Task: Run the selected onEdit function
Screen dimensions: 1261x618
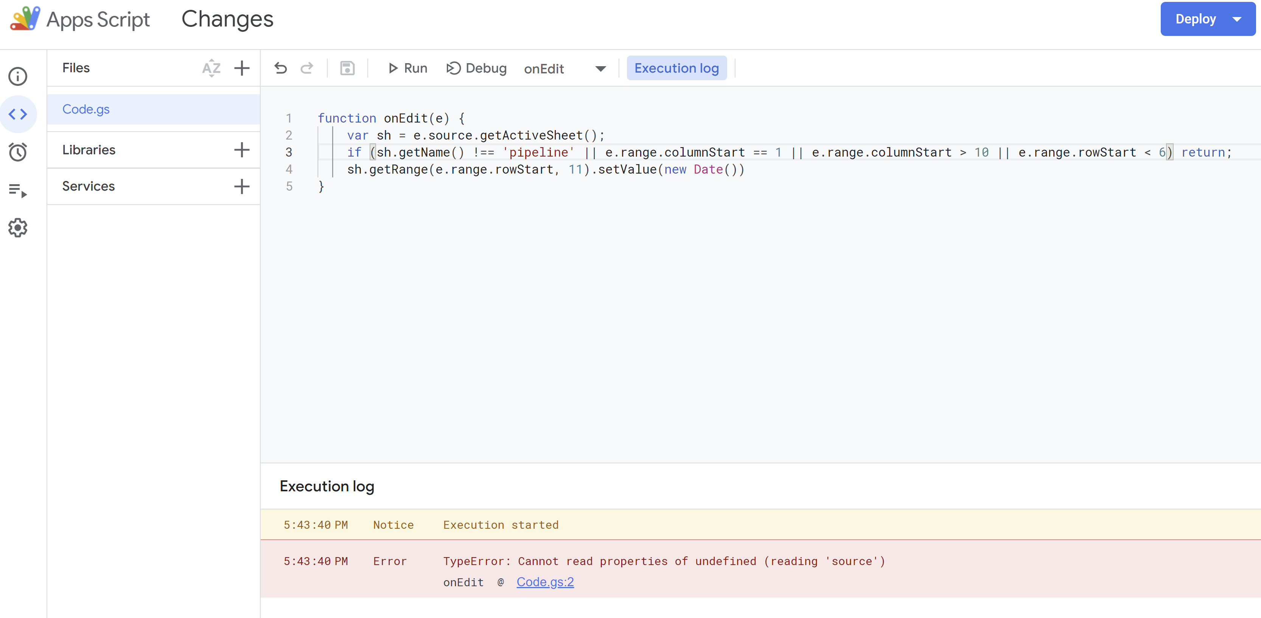Action: pos(407,68)
